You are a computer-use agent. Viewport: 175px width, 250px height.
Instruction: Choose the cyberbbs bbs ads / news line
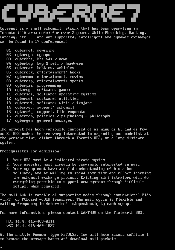tap(37, 59)
